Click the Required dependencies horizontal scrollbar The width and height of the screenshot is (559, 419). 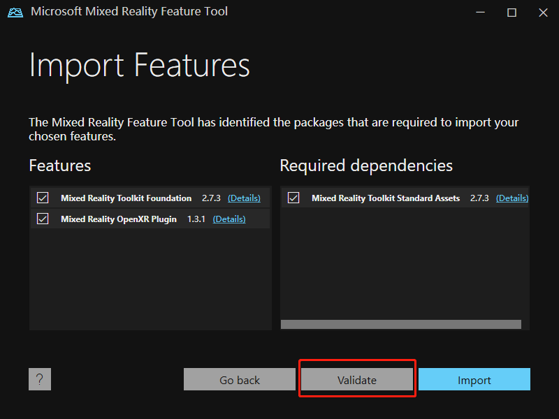(x=401, y=324)
